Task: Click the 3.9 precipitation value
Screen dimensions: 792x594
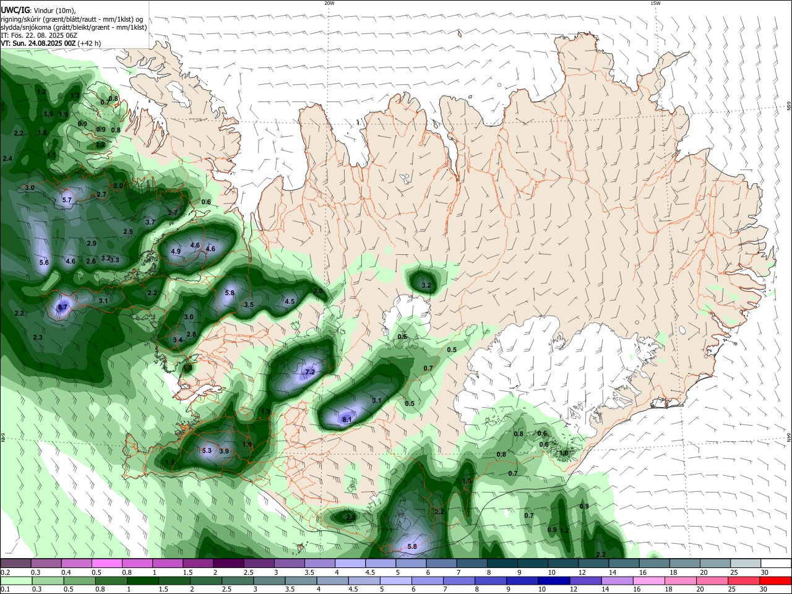Action: (x=224, y=451)
